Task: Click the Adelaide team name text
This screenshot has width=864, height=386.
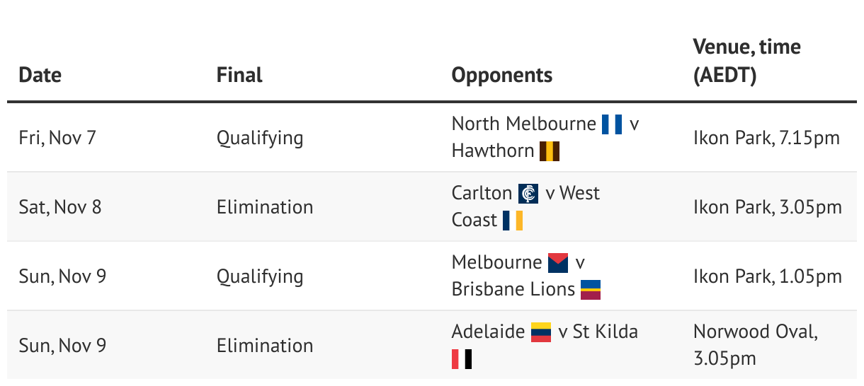Action: click(x=488, y=331)
